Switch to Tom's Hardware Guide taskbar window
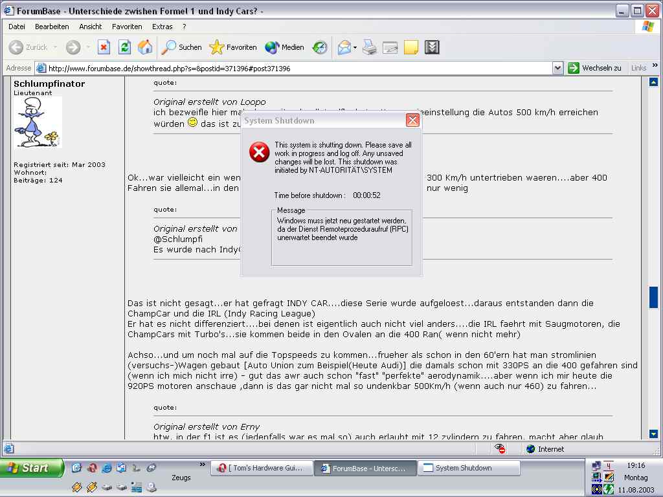Viewport: 663px width, 497px height. point(262,469)
